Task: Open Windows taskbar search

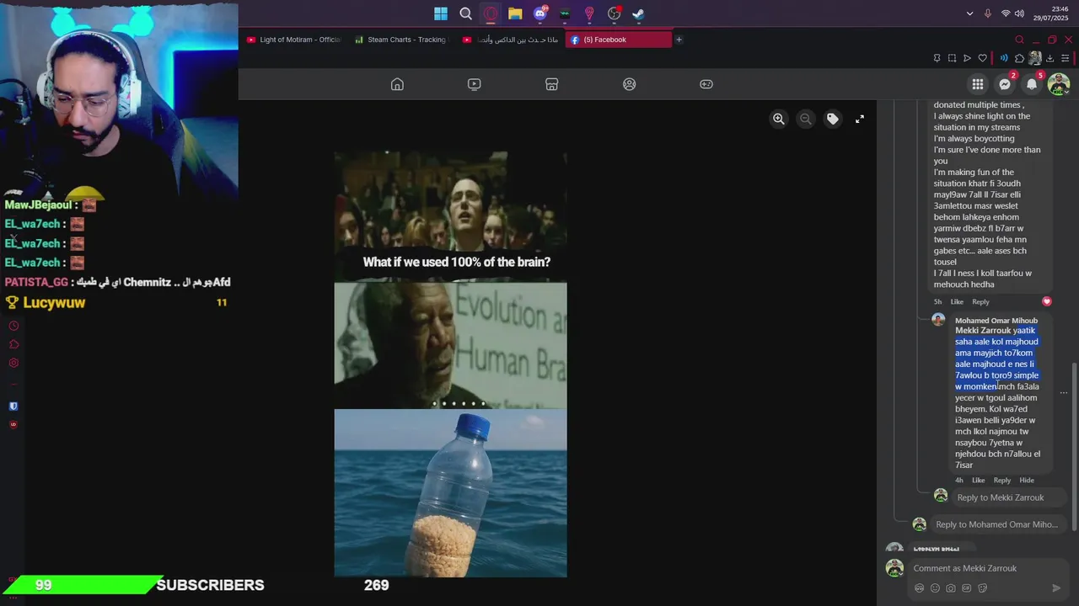Action: (x=465, y=13)
